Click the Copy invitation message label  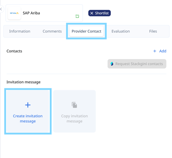pos(75,118)
